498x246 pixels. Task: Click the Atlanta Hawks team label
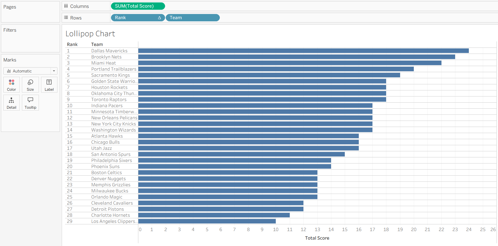click(107, 136)
